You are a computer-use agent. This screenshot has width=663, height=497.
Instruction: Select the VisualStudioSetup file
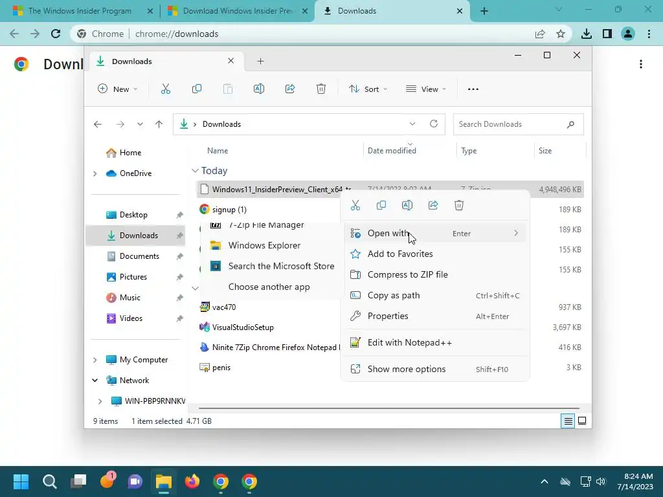point(243,327)
